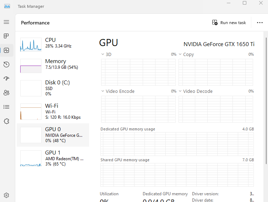Open the App history page icon

(6, 64)
